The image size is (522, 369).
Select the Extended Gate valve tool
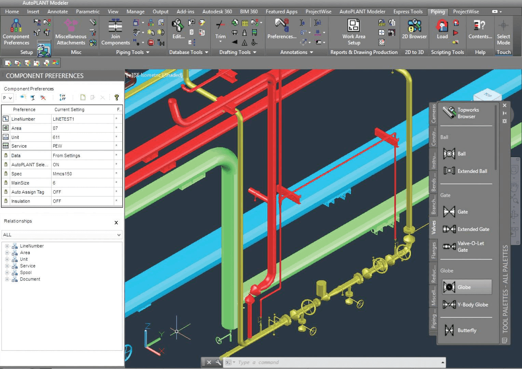466,229
